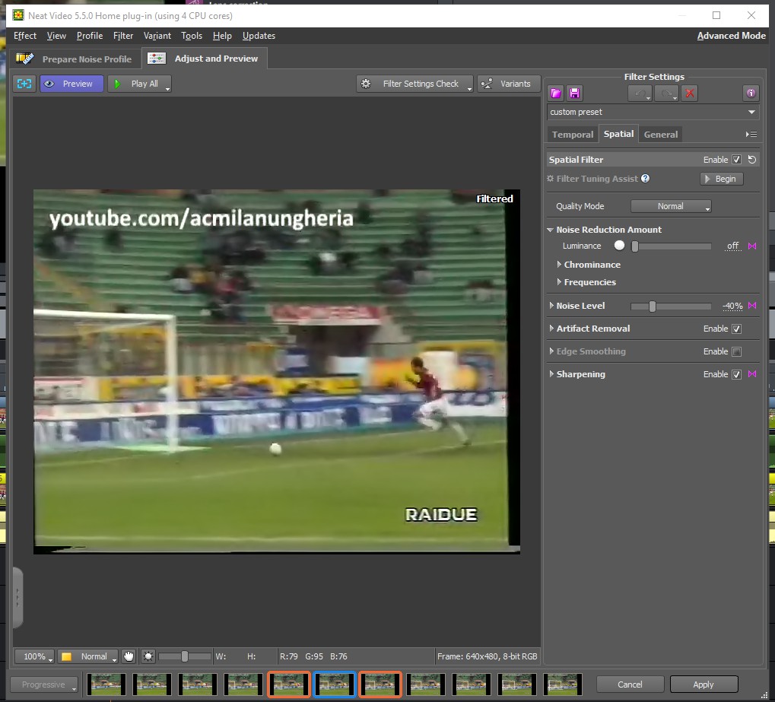Image resolution: width=775 pixels, height=702 pixels.
Task: Switch to the Temporal tab
Action: [x=572, y=135]
